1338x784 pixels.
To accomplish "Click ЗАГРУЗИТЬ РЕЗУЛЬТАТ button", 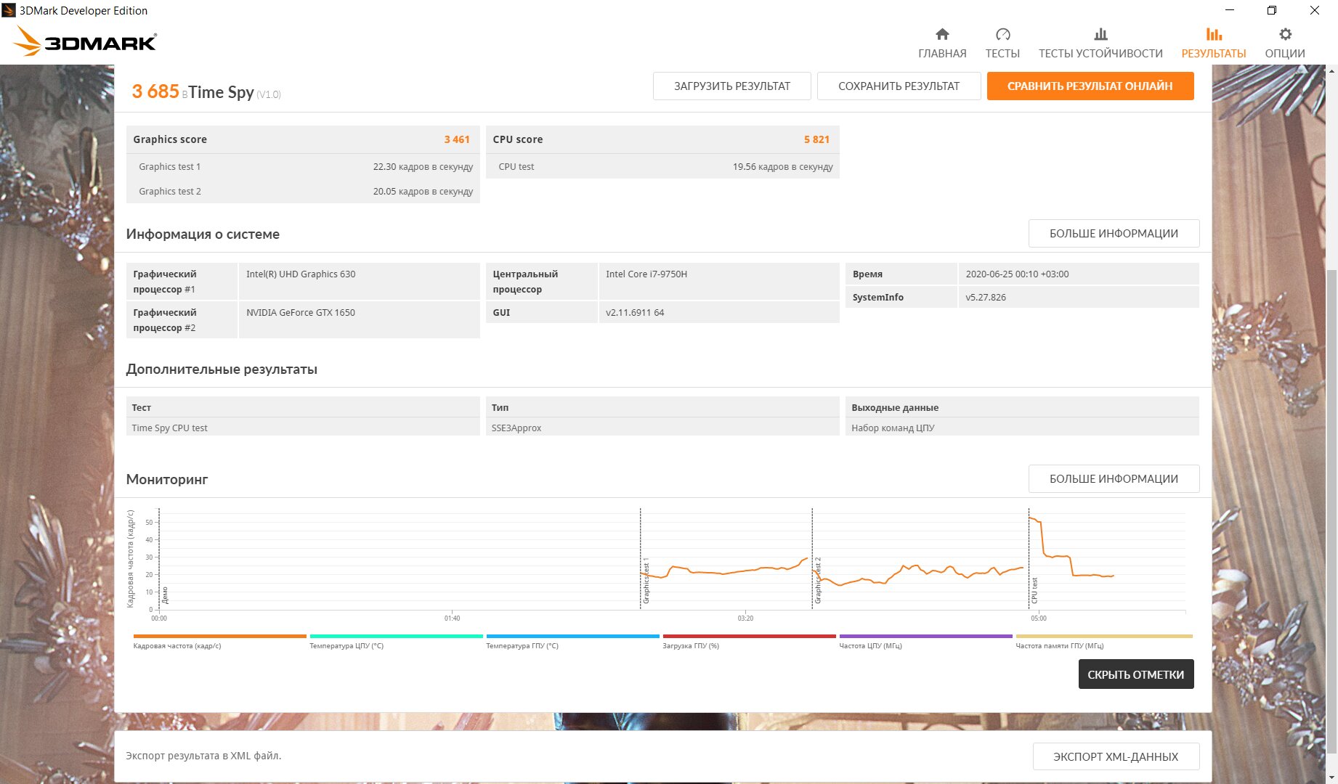I will click(732, 86).
